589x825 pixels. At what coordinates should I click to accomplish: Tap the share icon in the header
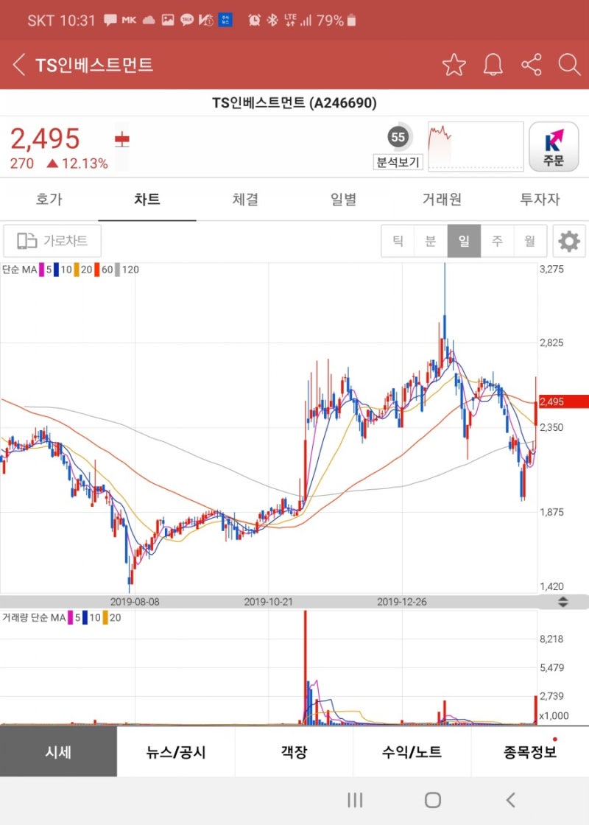(531, 65)
